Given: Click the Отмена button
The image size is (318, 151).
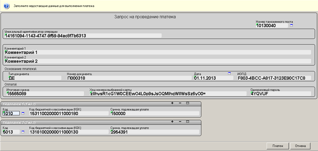Looking at the screenshot, I should coord(300,146).
